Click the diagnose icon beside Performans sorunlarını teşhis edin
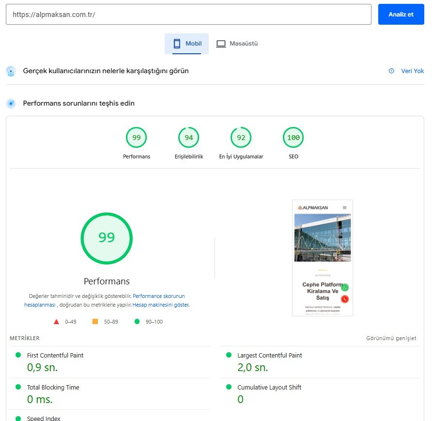Viewport: 432px width, 421px height. [11, 104]
